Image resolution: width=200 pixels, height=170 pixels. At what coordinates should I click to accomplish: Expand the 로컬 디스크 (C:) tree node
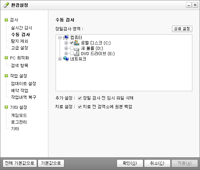(66, 43)
